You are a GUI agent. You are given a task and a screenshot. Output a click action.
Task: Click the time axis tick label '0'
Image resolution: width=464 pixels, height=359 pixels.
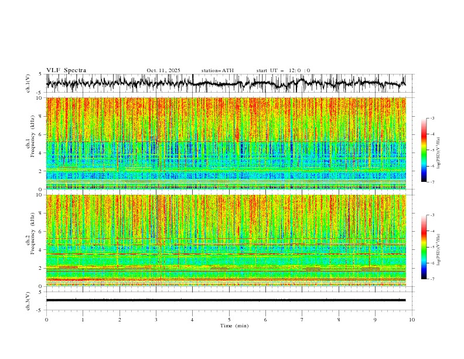pyautogui.click(x=46, y=320)
